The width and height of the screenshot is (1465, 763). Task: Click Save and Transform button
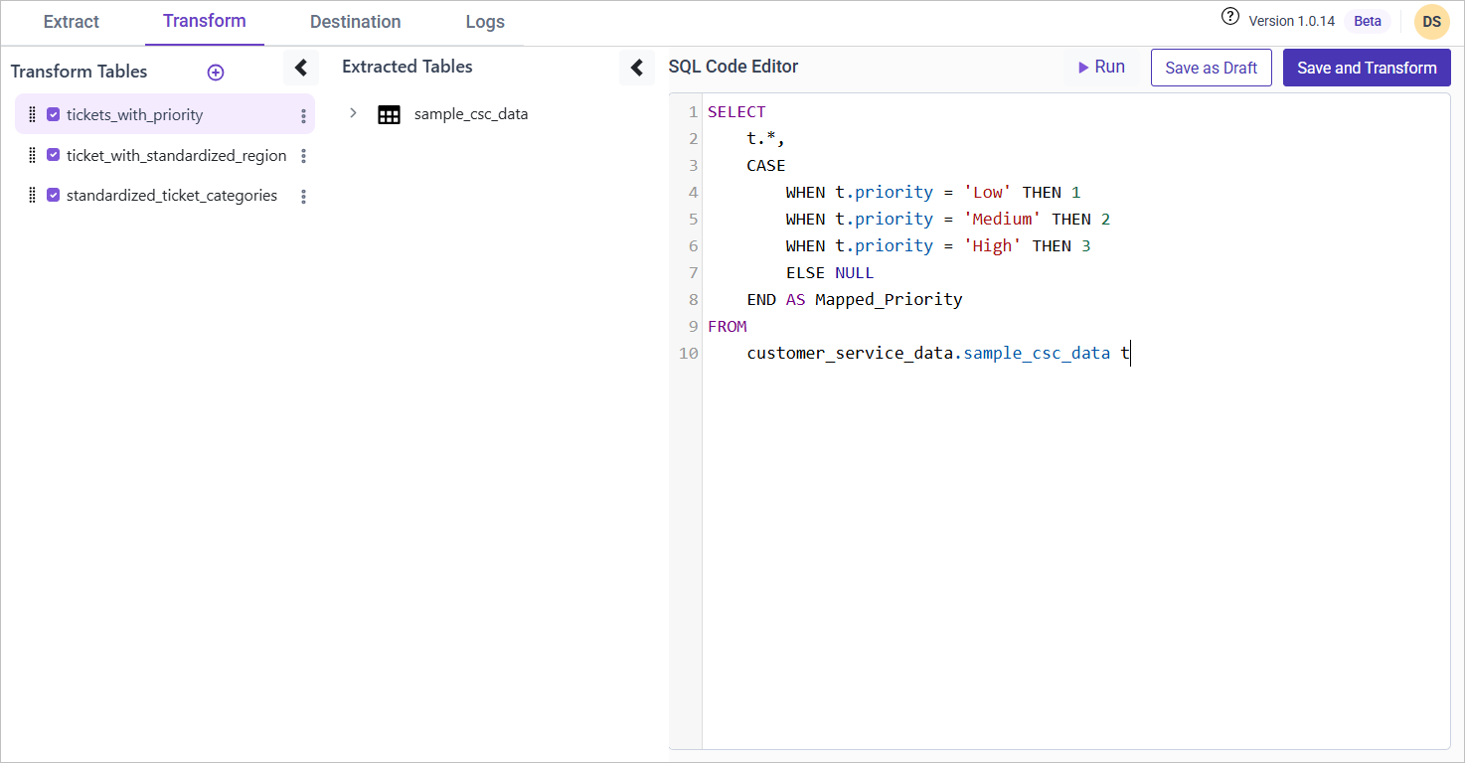coord(1367,68)
